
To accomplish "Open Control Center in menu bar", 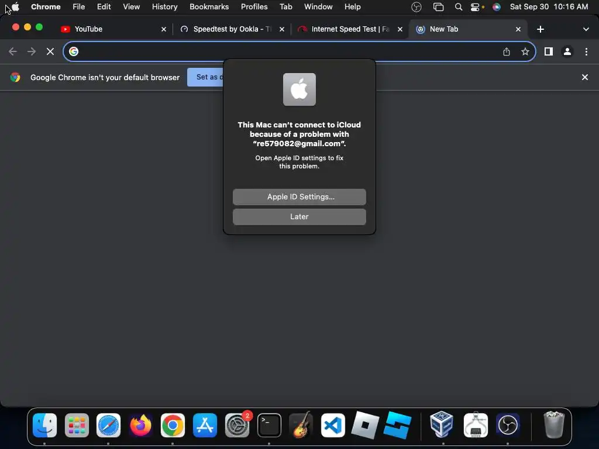I will click(x=475, y=7).
